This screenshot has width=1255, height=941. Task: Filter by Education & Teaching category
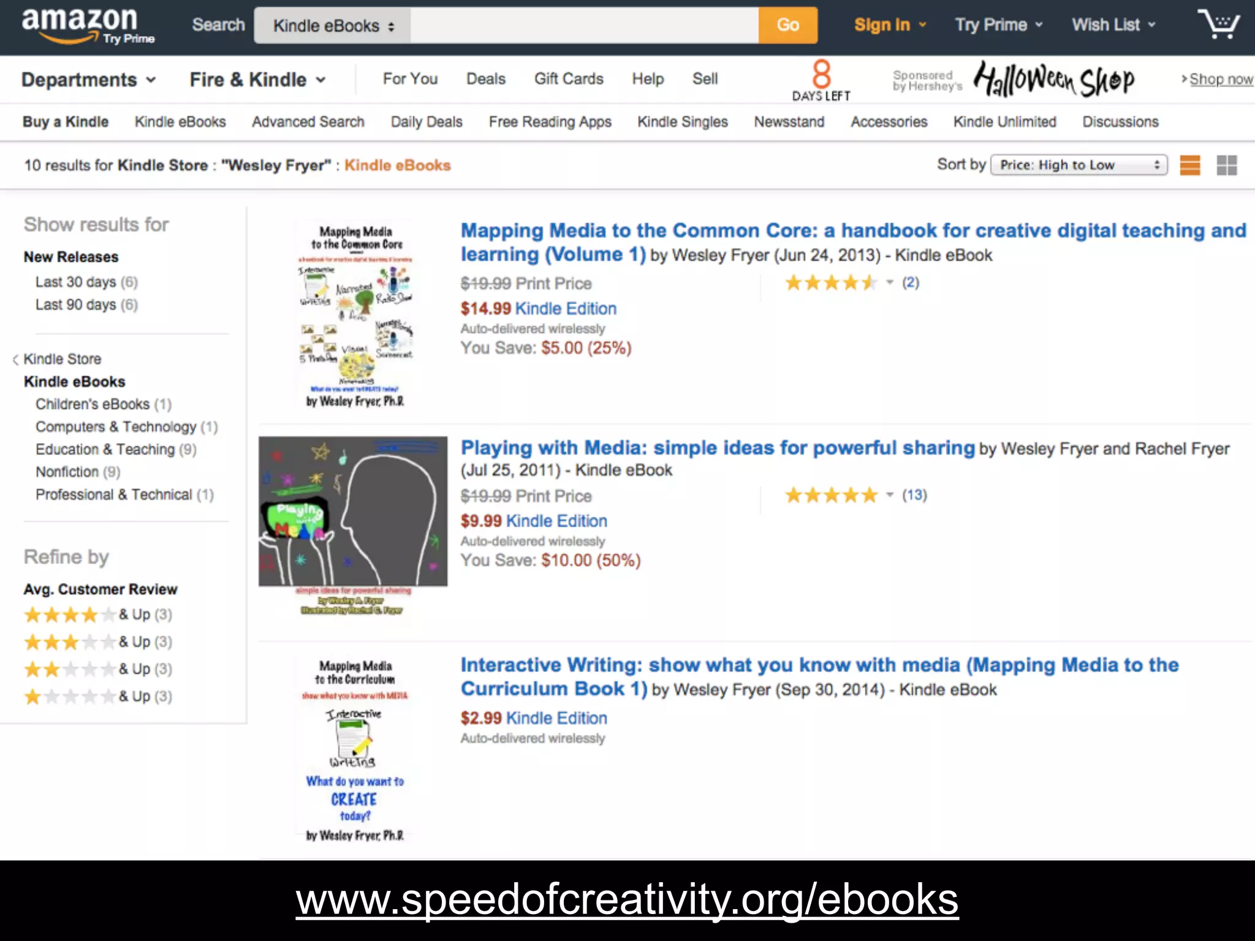click(x=116, y=450)
